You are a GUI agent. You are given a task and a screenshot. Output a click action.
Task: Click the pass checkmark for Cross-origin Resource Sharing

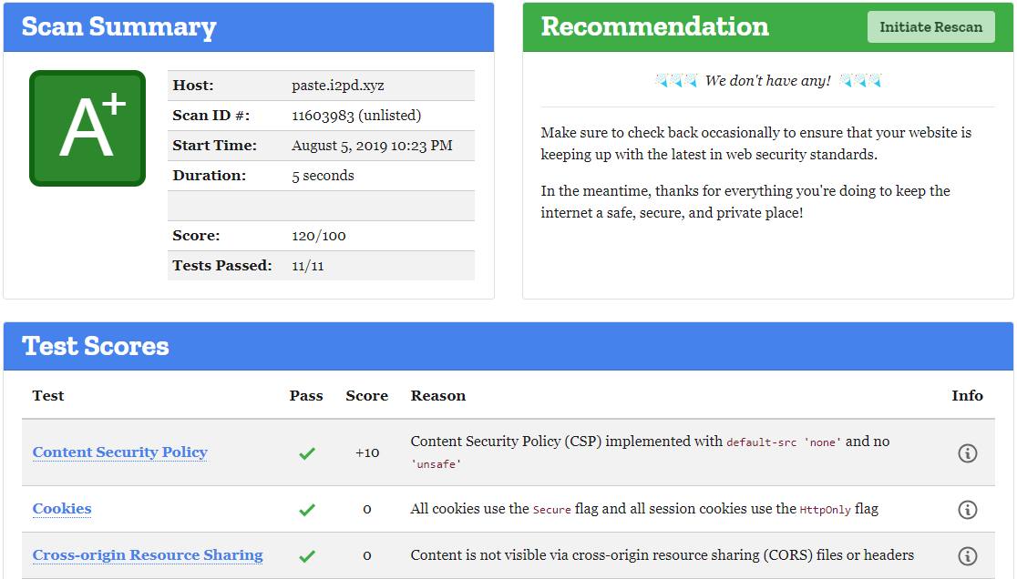click(307, 555)
